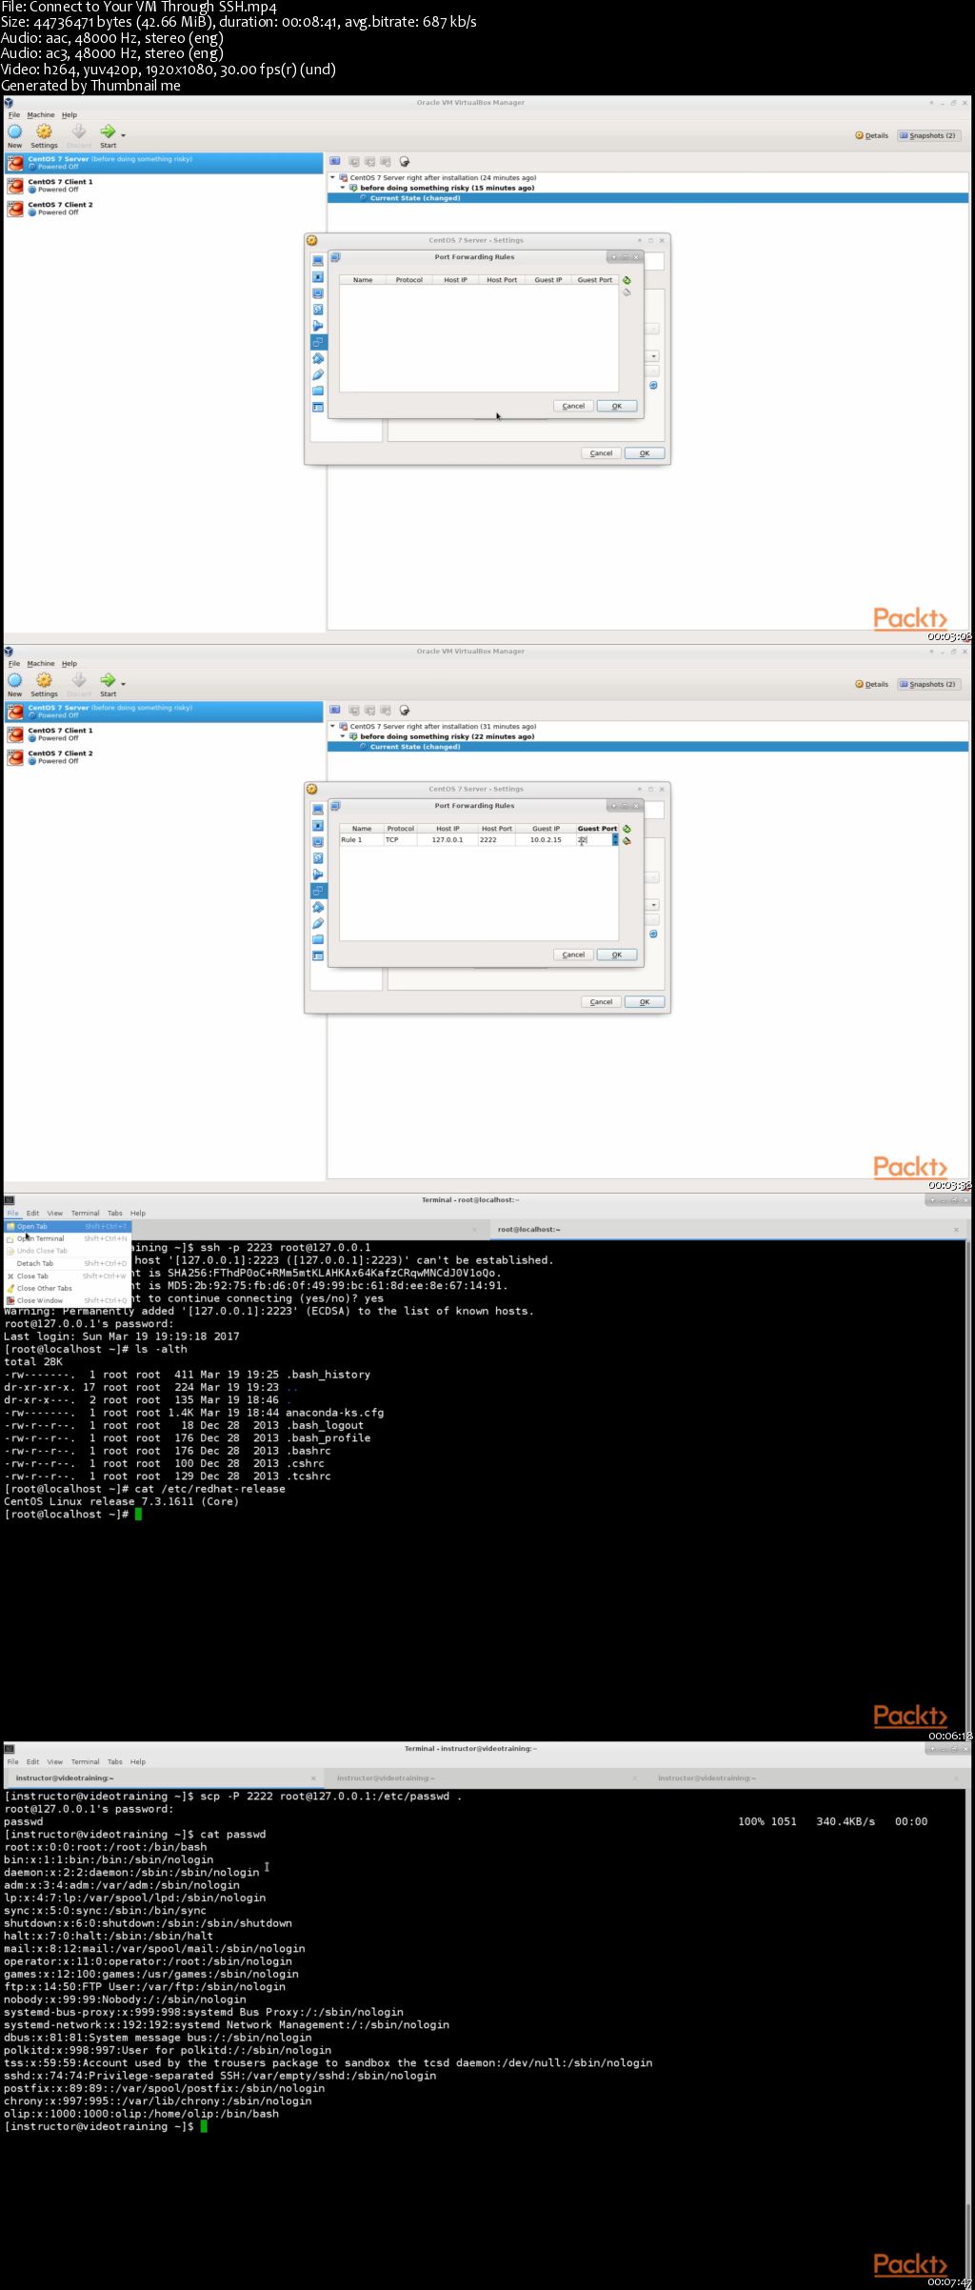Open partially hidden dropdown behind empty rules dialog
The height and width of the screenshot is (2290, 975).
click(653, 356)
